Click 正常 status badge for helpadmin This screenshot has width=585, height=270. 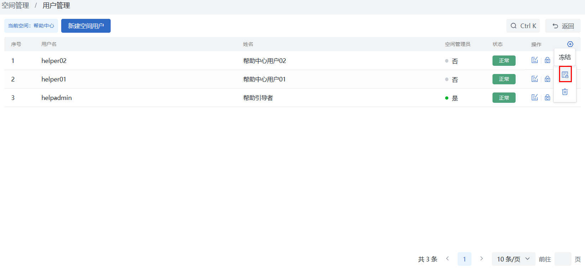point(504,97)
